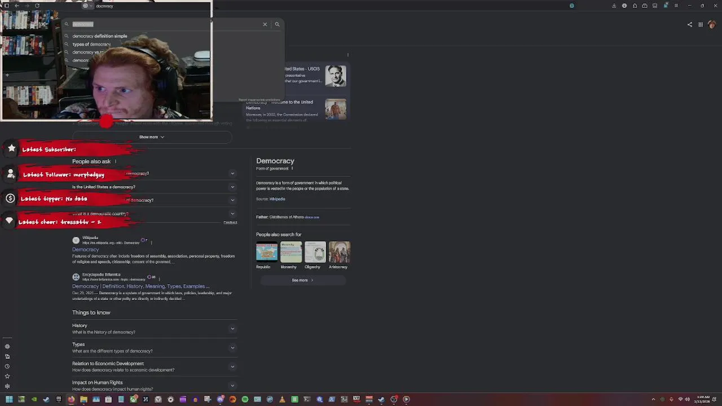Open the Wikipedia 'Democracy' result
This screenshot has height=406, width=722.
(85, 249)
